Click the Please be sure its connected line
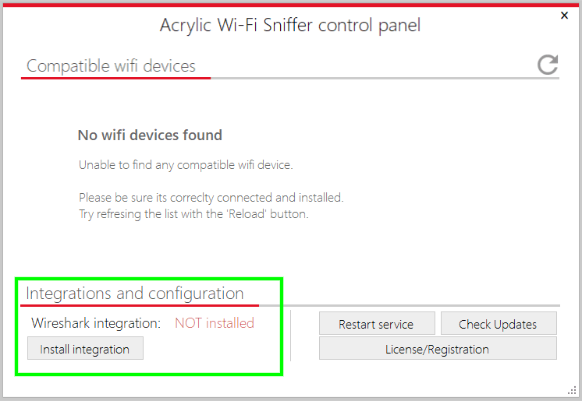The image size is (582, 401). pos(211,198)
